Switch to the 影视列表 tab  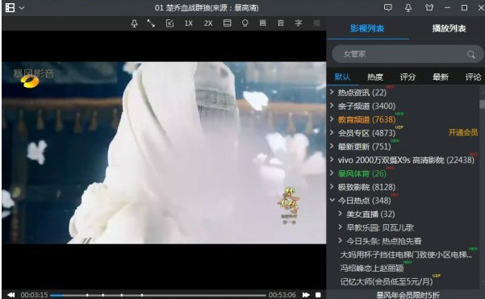(x=367, y=29)
